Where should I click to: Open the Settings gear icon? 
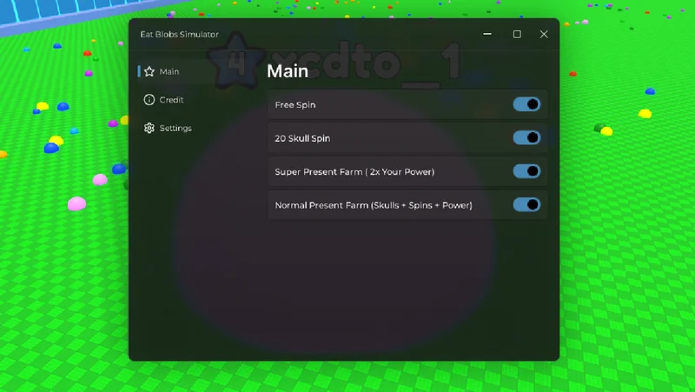point(149,128)
